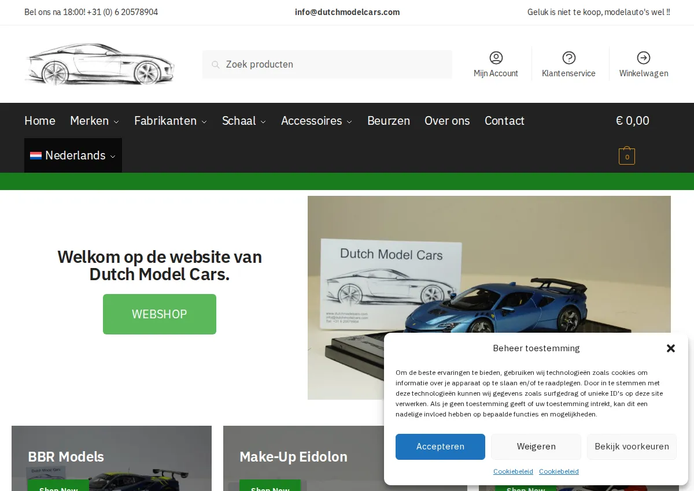The image size is (694, 491).
Task: Expand the Merken menu
Action: click(94, 121)
